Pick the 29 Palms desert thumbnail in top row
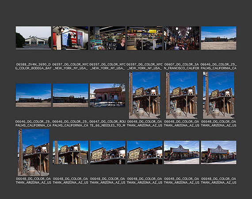 (218, 38)
